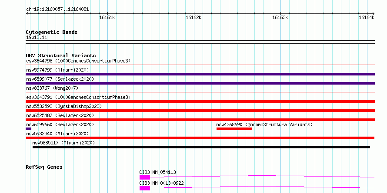Select red bar under nsv5532593
387x193 pixels.
[200, 111]
